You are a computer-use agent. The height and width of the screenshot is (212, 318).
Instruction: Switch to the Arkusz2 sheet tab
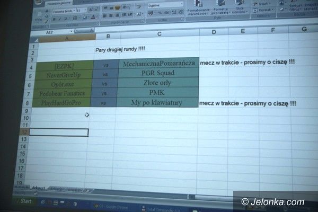click(58, 189)
